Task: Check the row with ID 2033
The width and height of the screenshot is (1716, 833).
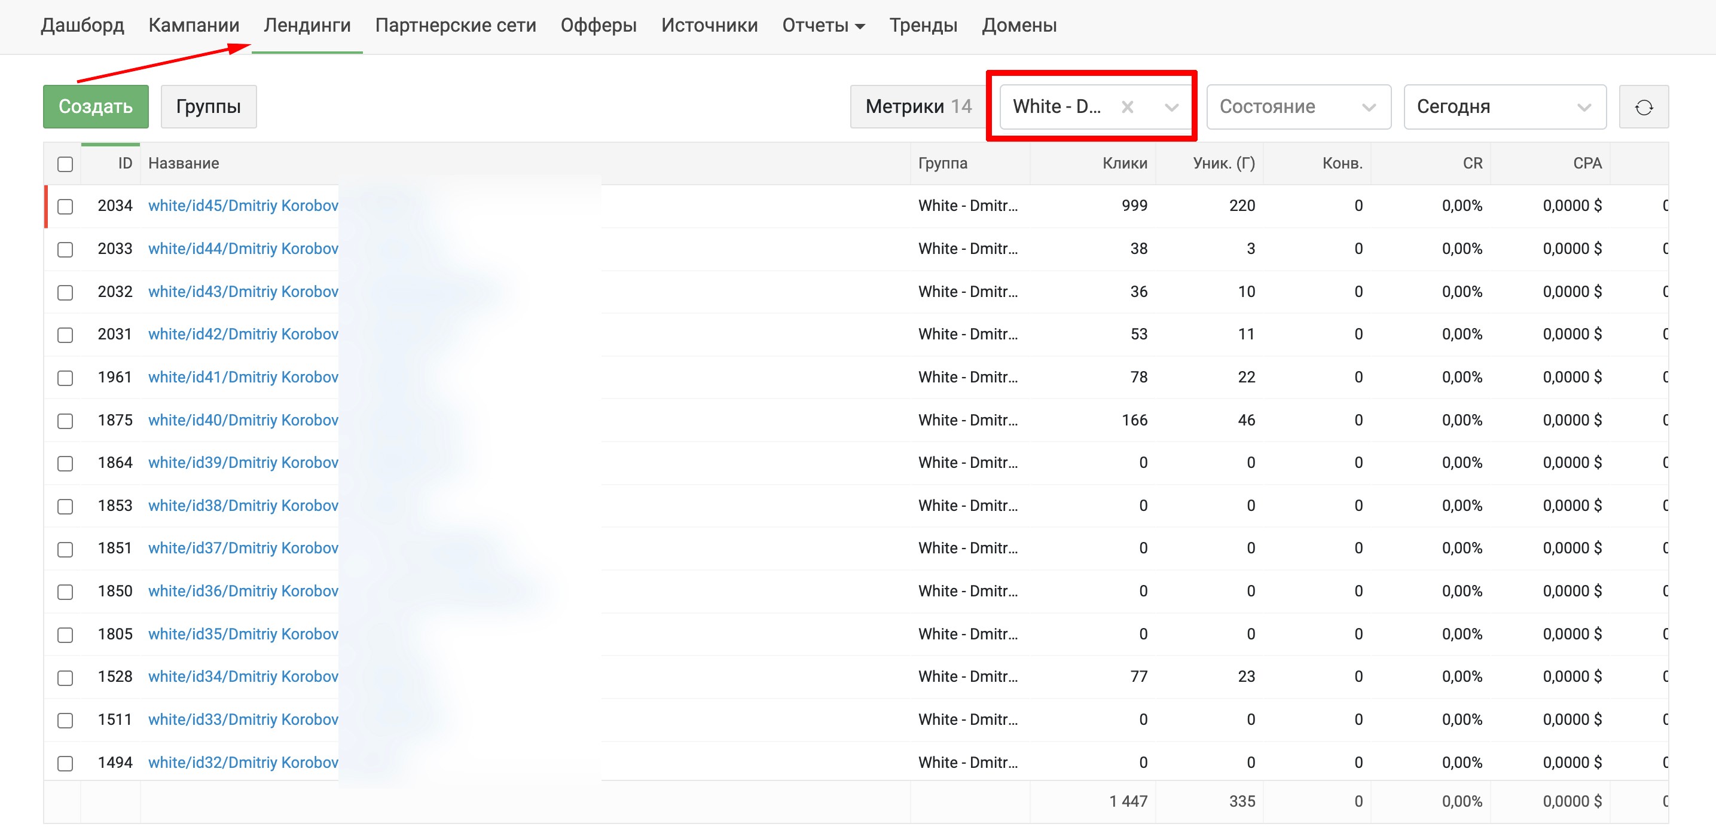Action: (x=65, y=249)
